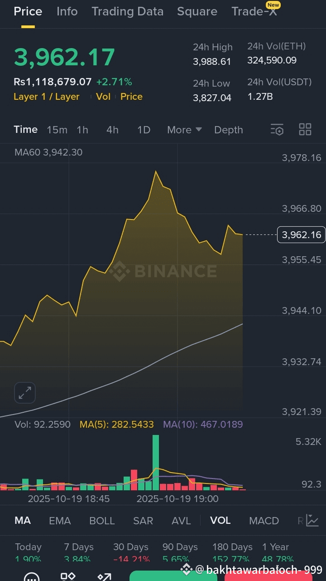Image resolution: width=326 pixels, height=581 pixels.
Task: Expand chart to fullscreen with arrows icon
Action: pos(25,393)
